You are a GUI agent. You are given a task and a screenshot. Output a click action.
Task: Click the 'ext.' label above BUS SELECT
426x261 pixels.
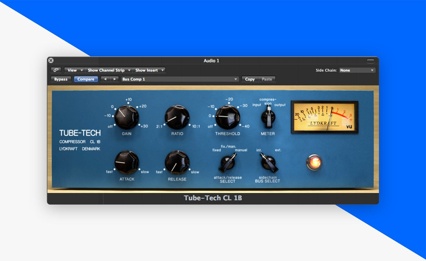pos(278,150)
